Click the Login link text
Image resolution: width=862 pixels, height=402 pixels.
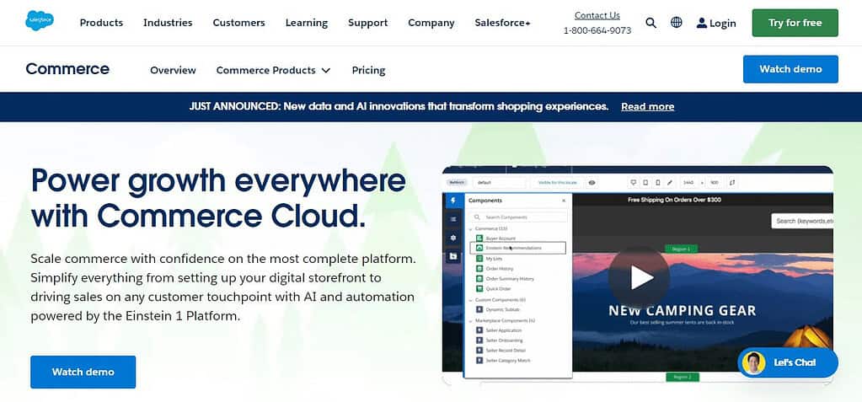tap(722, 23)
